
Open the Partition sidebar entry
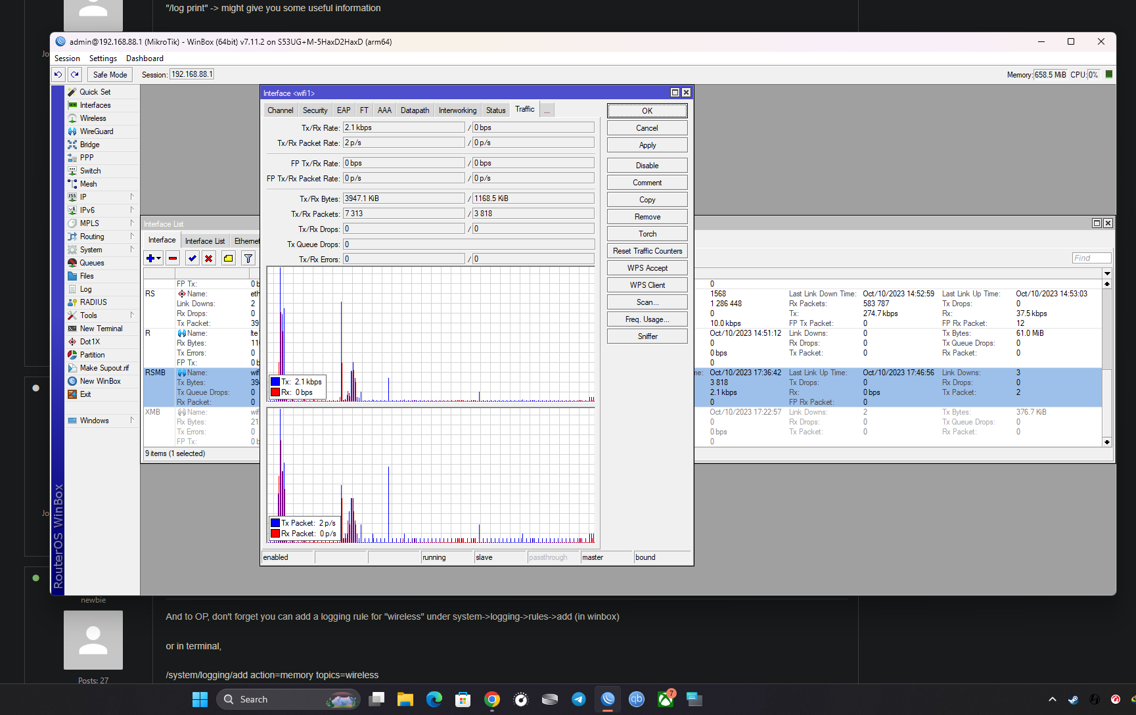click(x=93, y=355)
